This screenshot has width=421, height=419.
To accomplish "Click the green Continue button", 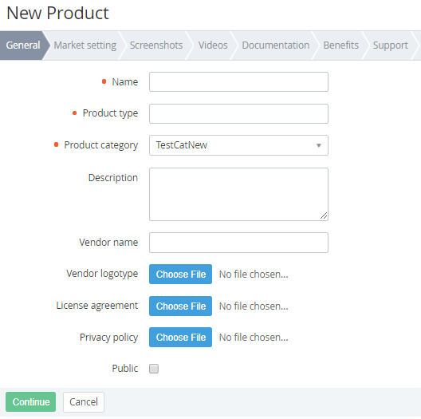I will click(30, 401).
